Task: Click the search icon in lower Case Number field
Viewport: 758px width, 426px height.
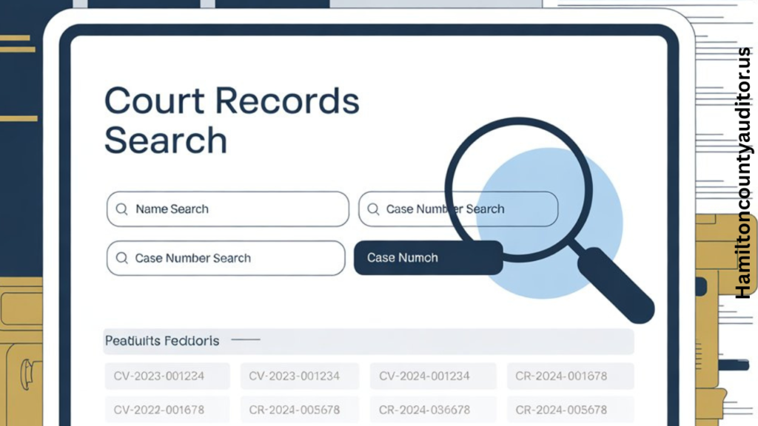Action: point(121,258)
